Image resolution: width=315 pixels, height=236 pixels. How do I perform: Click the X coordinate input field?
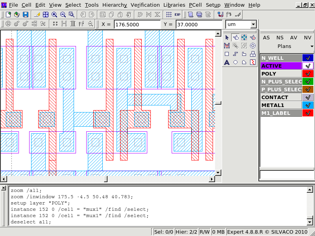137,24
